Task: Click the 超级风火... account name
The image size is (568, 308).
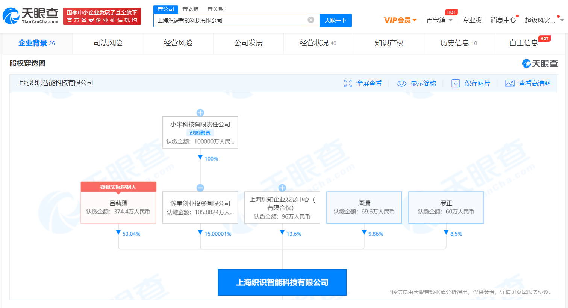Action: pos(540,20)
